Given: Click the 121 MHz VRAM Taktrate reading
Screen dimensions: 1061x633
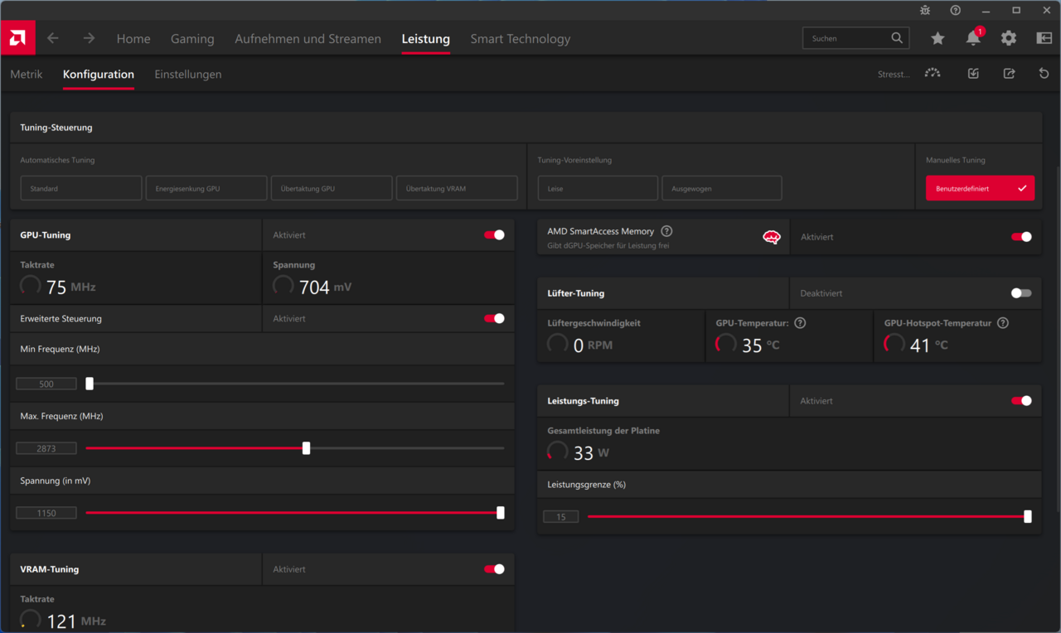Looking at the screenshot, I should [76, 621].
